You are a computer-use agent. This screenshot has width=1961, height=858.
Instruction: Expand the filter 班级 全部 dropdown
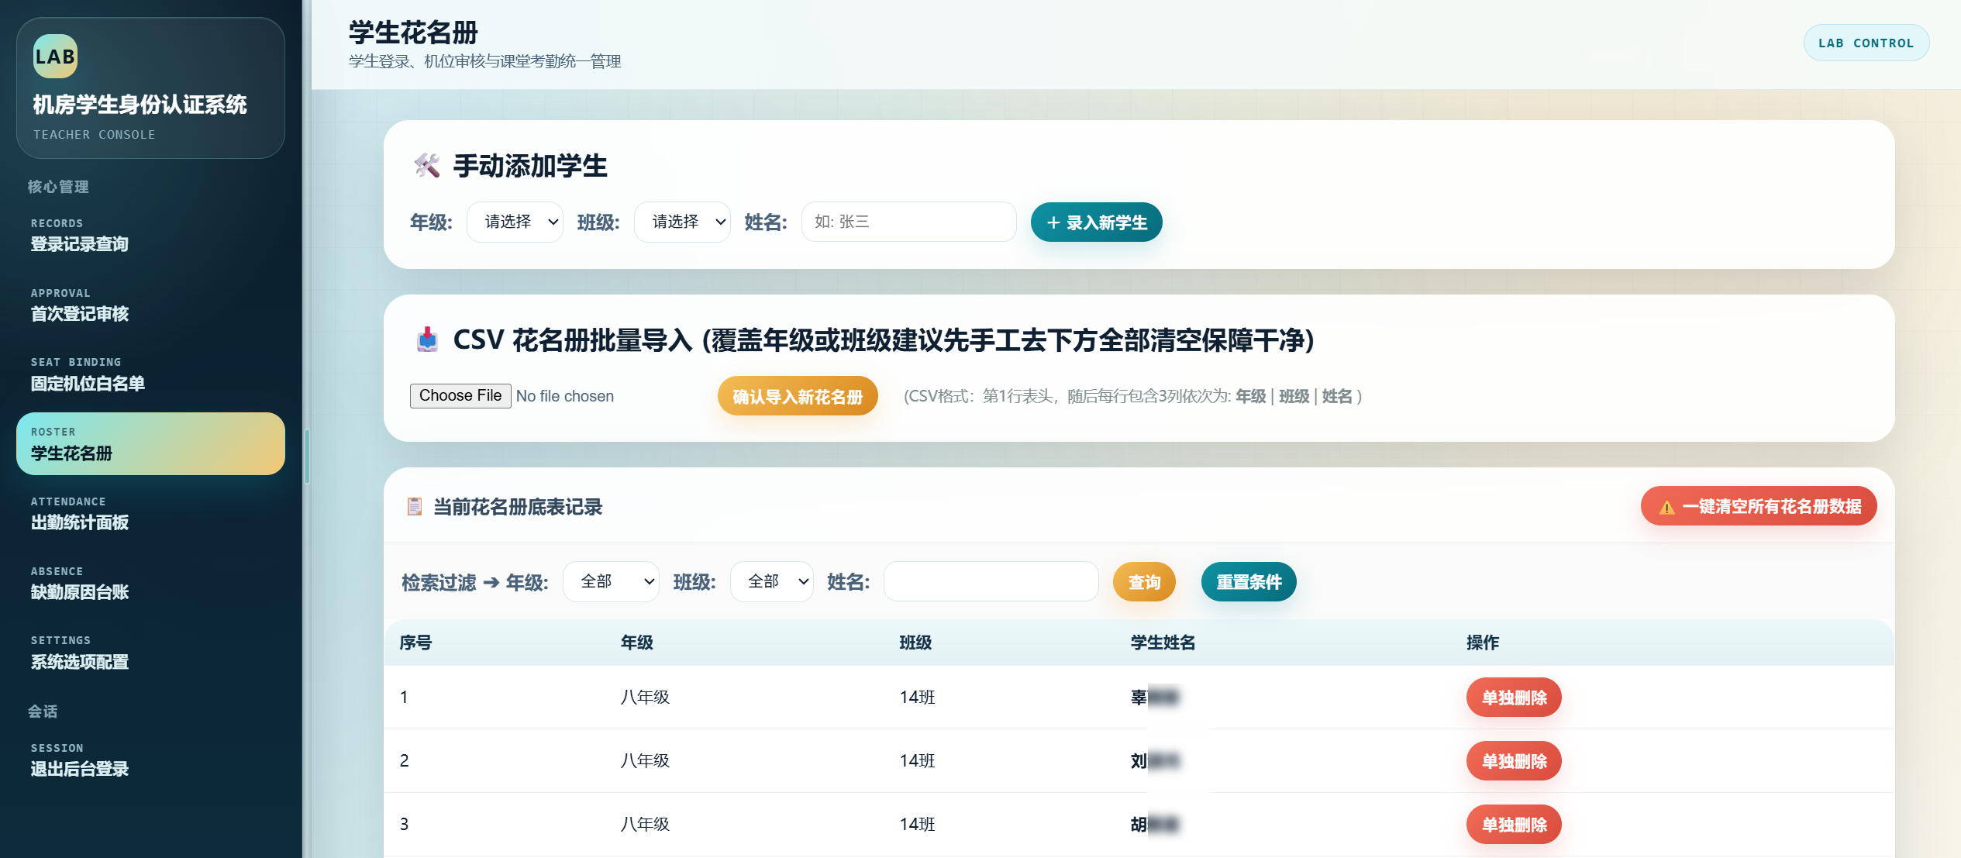(x=772, y=581)
